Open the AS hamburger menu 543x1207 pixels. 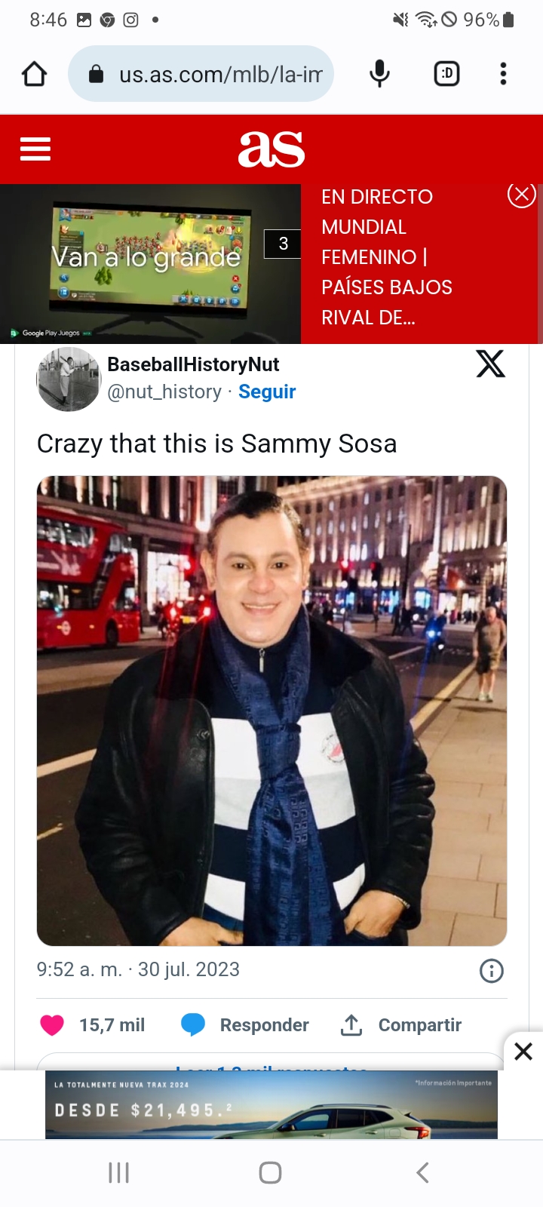click(x=35, y=149)
